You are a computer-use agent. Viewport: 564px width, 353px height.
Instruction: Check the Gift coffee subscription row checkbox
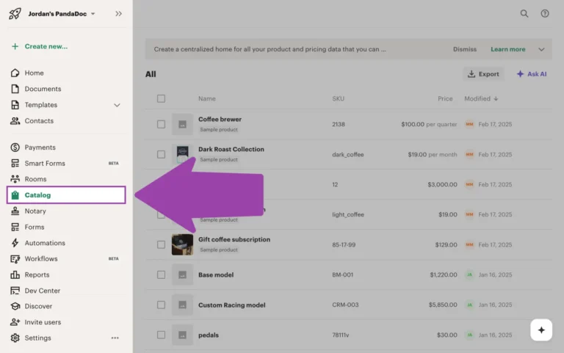(x=161, y=245)
